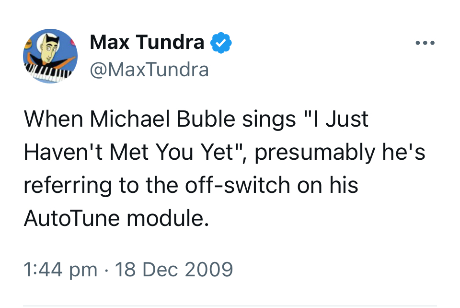
Task: Click the blue verified badge
Action: tap(221, 43)
